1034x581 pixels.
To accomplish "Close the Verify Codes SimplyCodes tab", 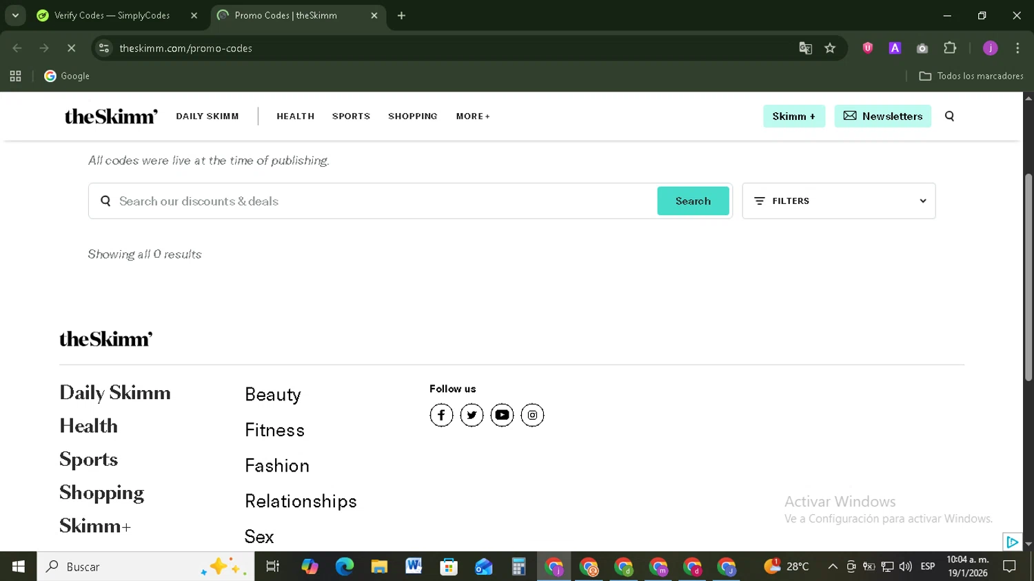I will (194, 15).
